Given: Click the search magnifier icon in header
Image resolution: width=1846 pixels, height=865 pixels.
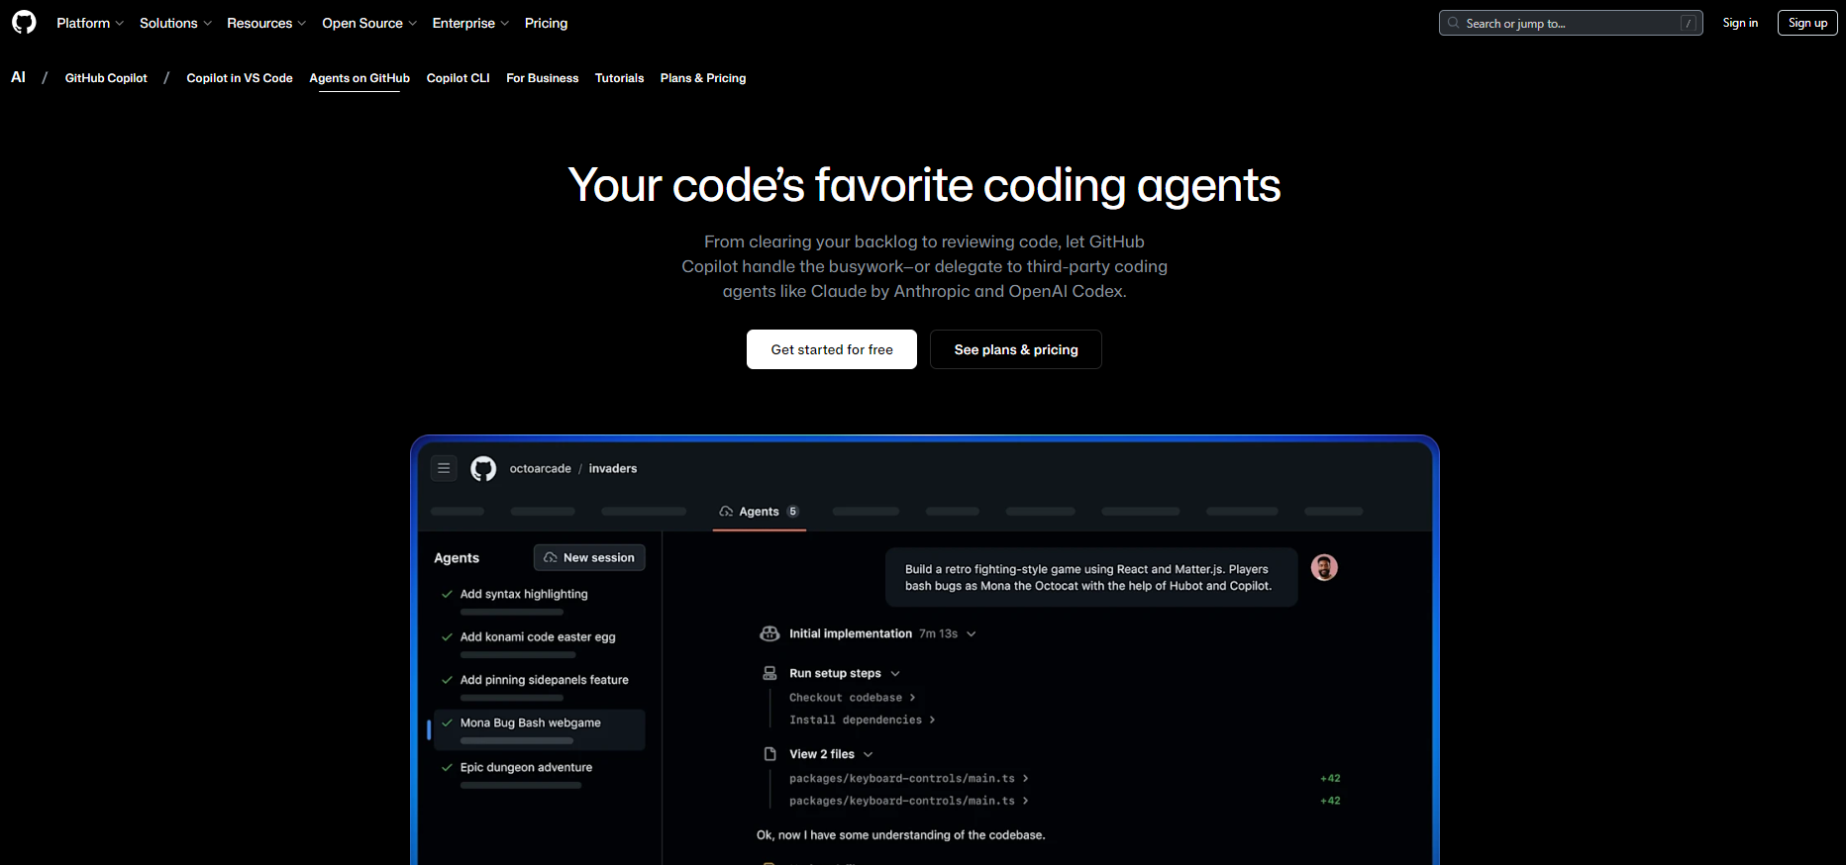Looking at the screenshot, I should pyautogui.click(x=1453, y=23).
